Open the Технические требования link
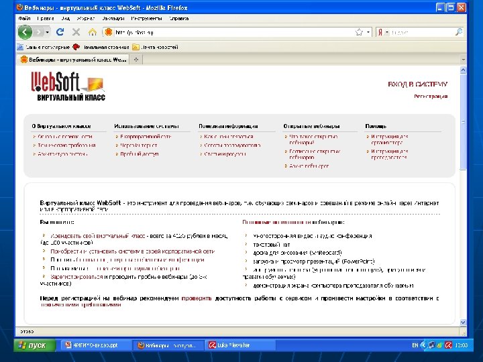Image resolution: width=483 pixels, height=362 pixels. [x=66, y=145]
